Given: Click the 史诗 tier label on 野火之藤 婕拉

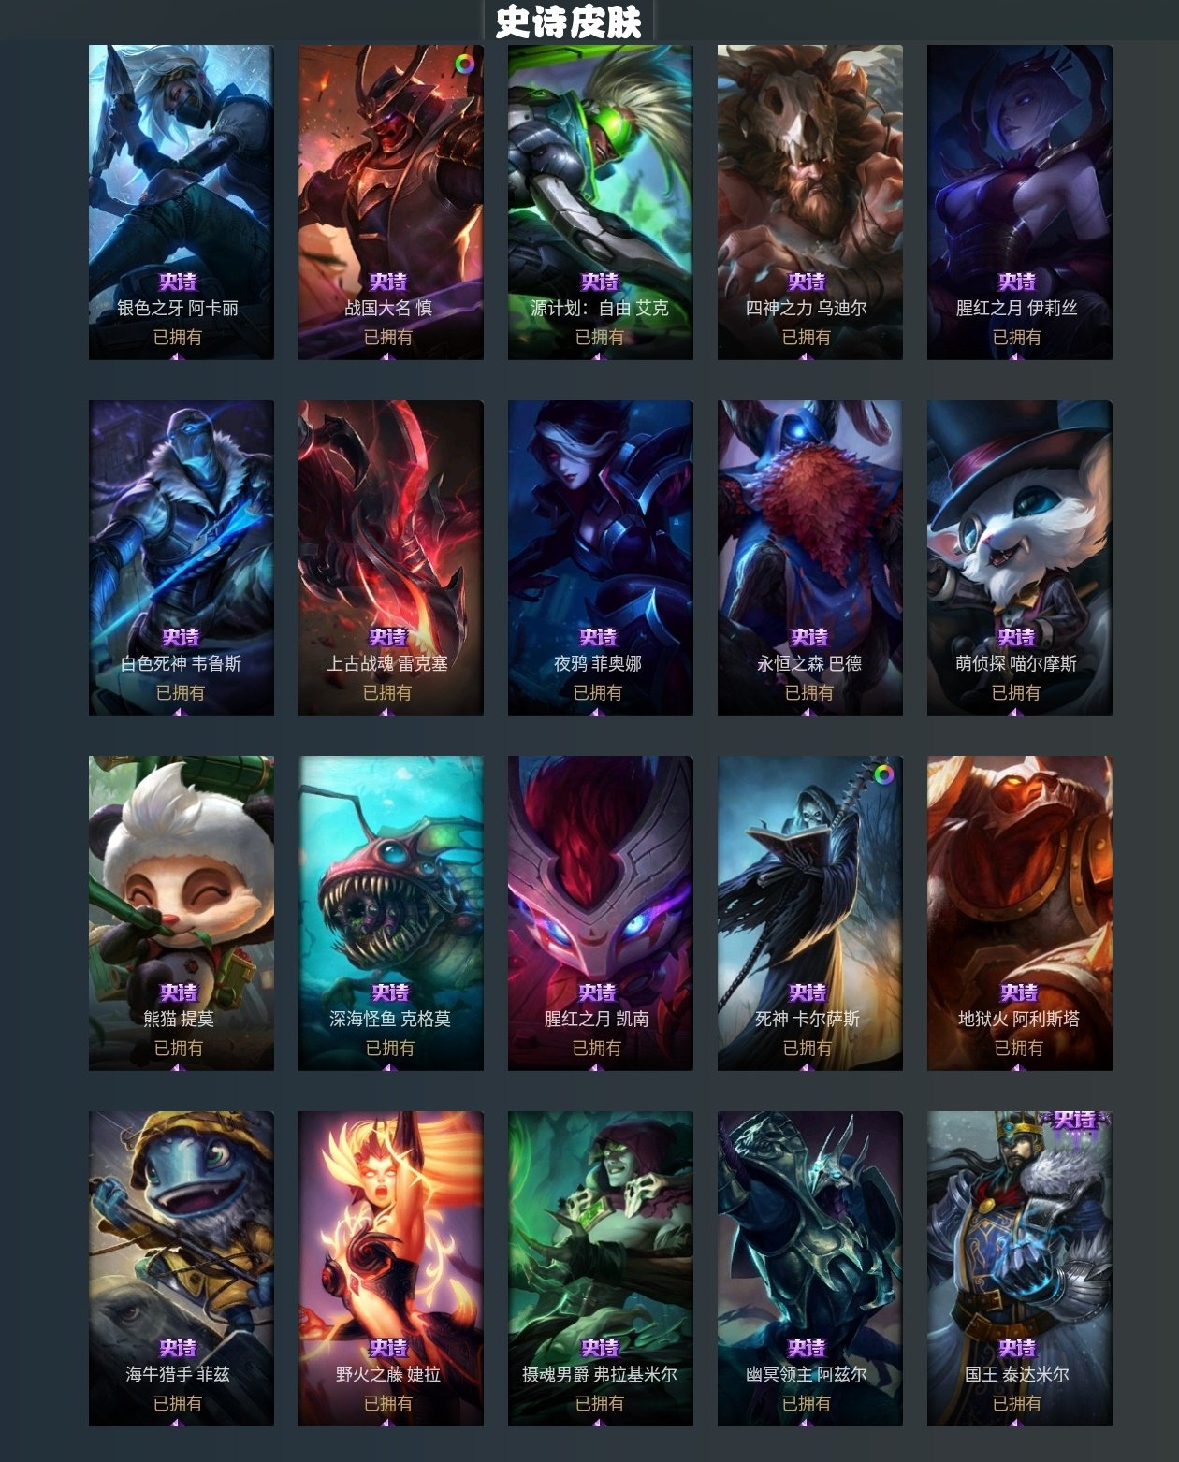Looking at the screenshot, I should tap(387, 1348).
